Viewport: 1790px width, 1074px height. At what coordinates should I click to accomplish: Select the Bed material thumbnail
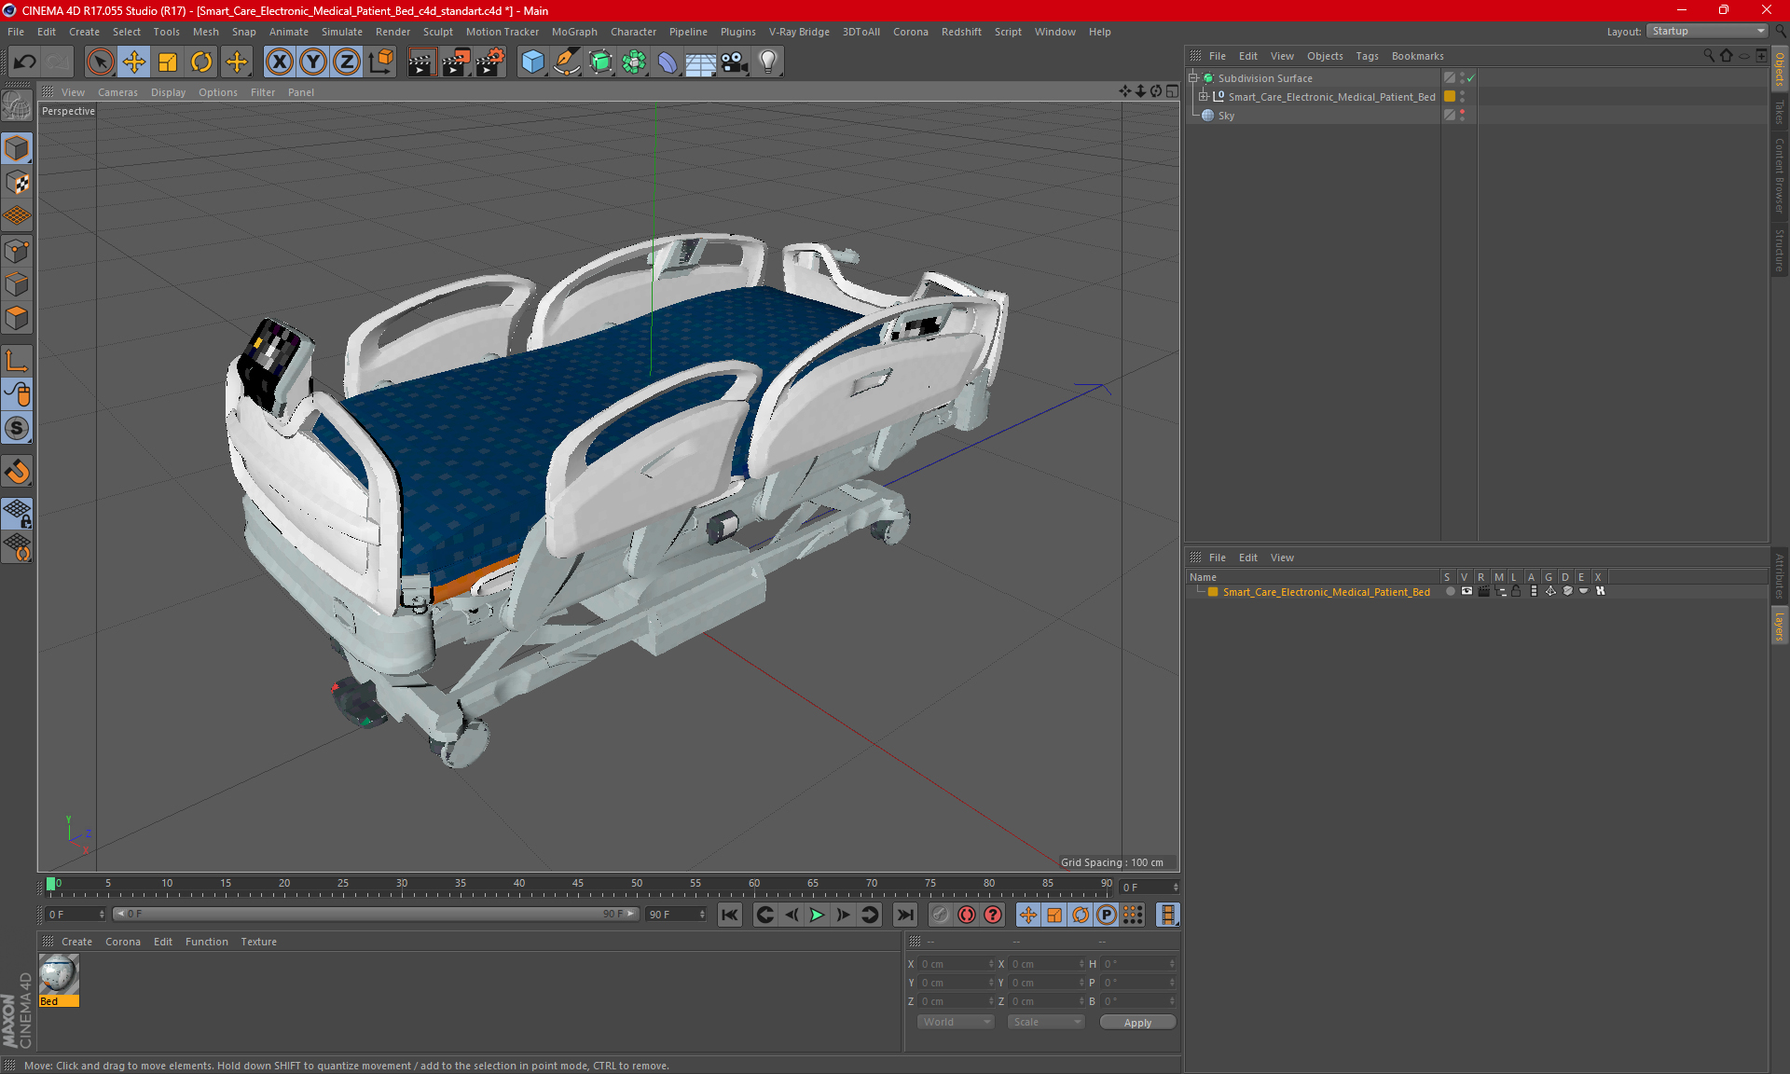pyautogui.click(x=59, y=975)
